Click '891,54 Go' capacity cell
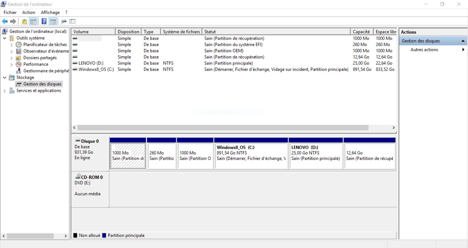This screenshot has width=468, height=248. pyautogui.click(x=362, y=69)
